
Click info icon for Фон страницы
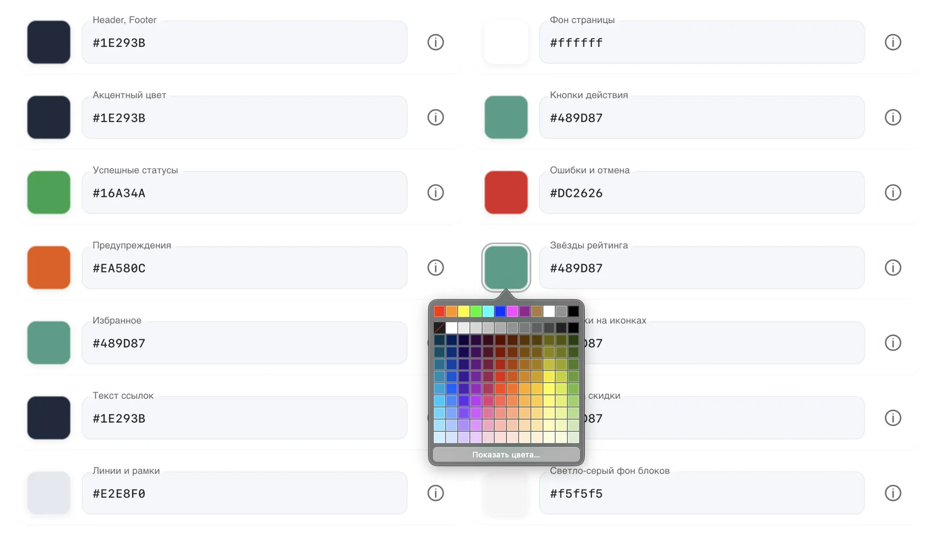click(x=893, y=42)
